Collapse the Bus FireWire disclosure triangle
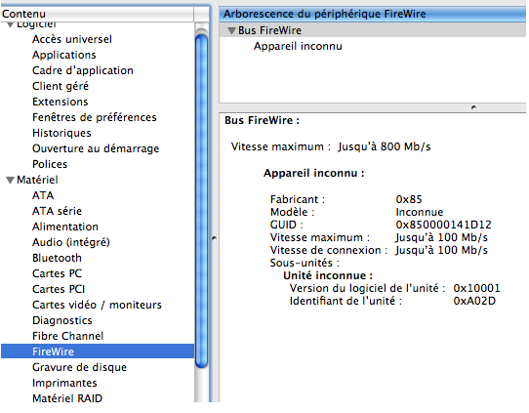Image resolution: width=529 pixels, height=413 pixels. pyautogui.click(x=231, y=30)
